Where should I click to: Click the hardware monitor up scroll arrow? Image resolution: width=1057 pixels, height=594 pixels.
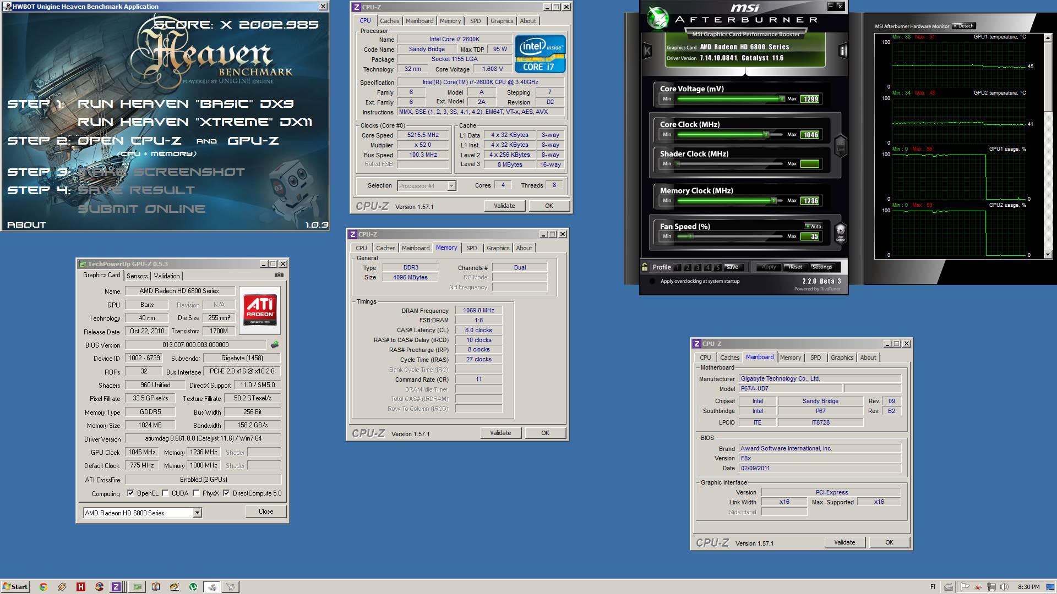click(x=1047, y=37)
